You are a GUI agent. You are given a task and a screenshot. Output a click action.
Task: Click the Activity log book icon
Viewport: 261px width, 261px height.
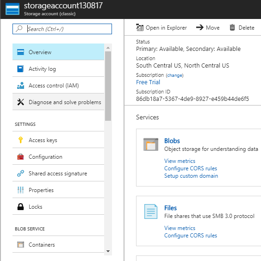(20, 69)
